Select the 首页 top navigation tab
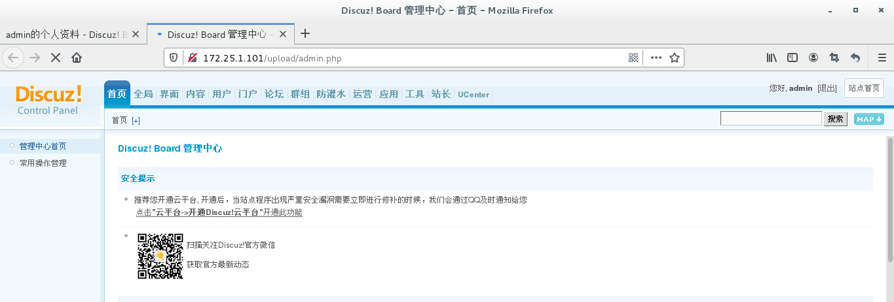This screenshot has height=302, width=894. (117, 93)
